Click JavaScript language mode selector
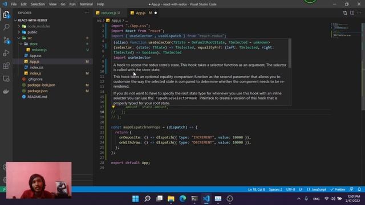This screenshot has width=365, height=205. [317, 190]
